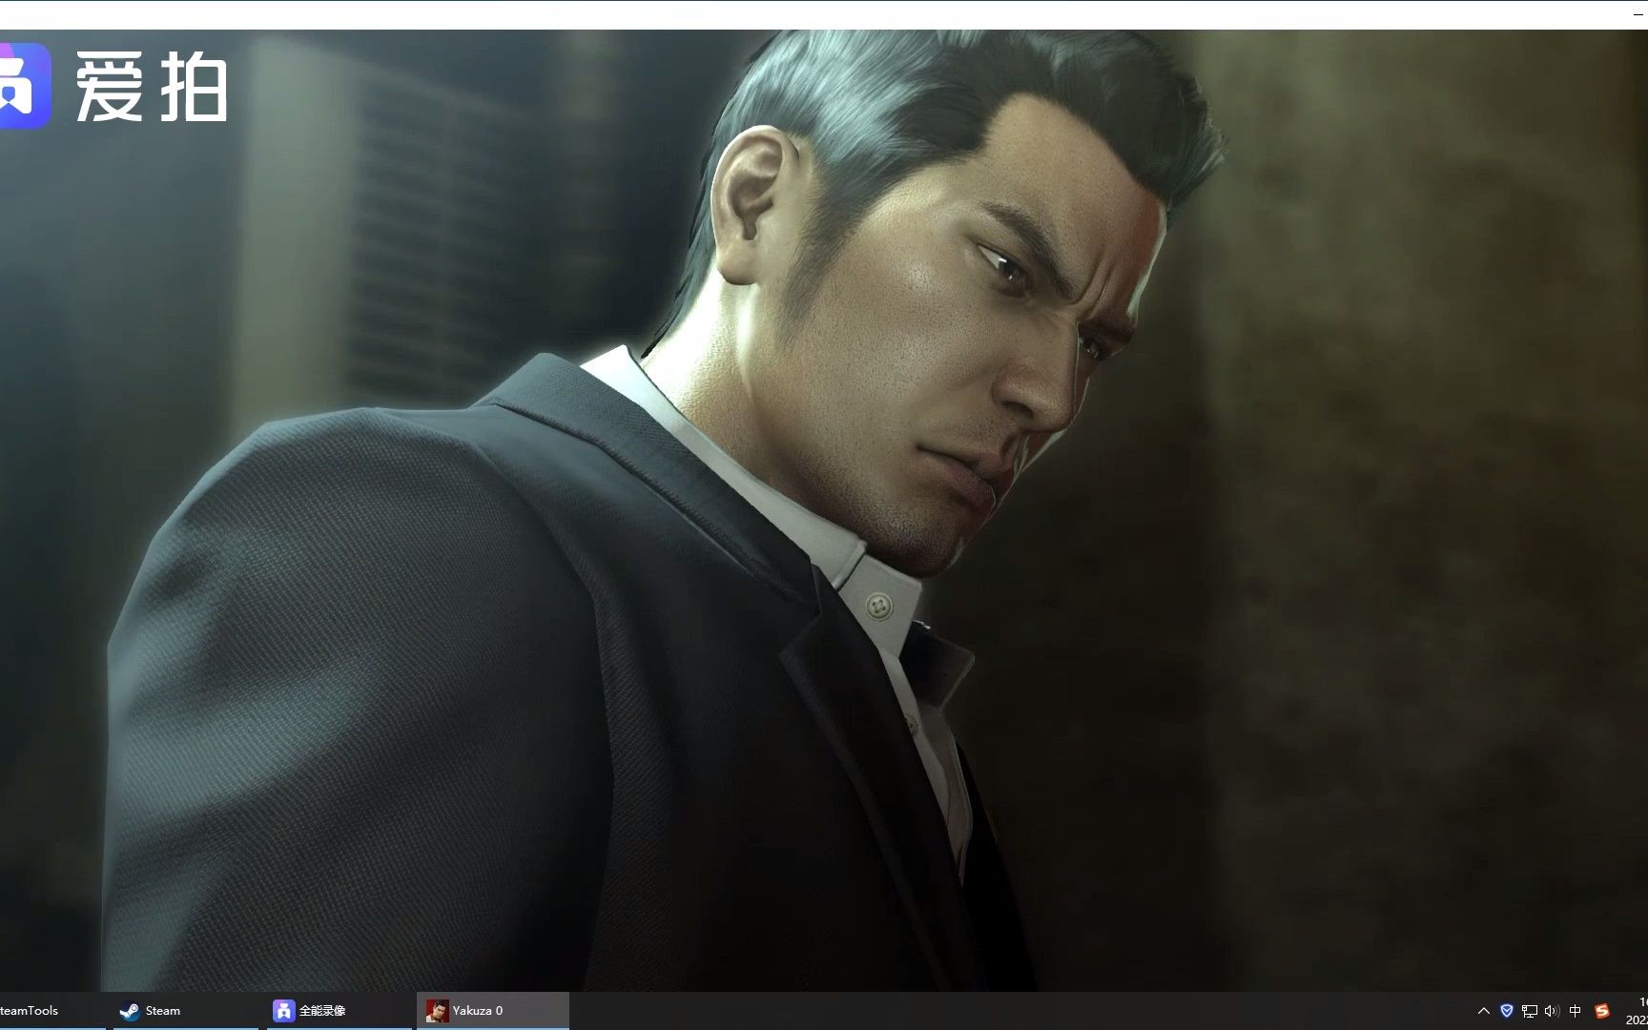Image resolution: width=1648 pixels, height=1030 pixels.
Task: Toggle the 中 input language indicator
Action: click(x=1576, y=1011)
